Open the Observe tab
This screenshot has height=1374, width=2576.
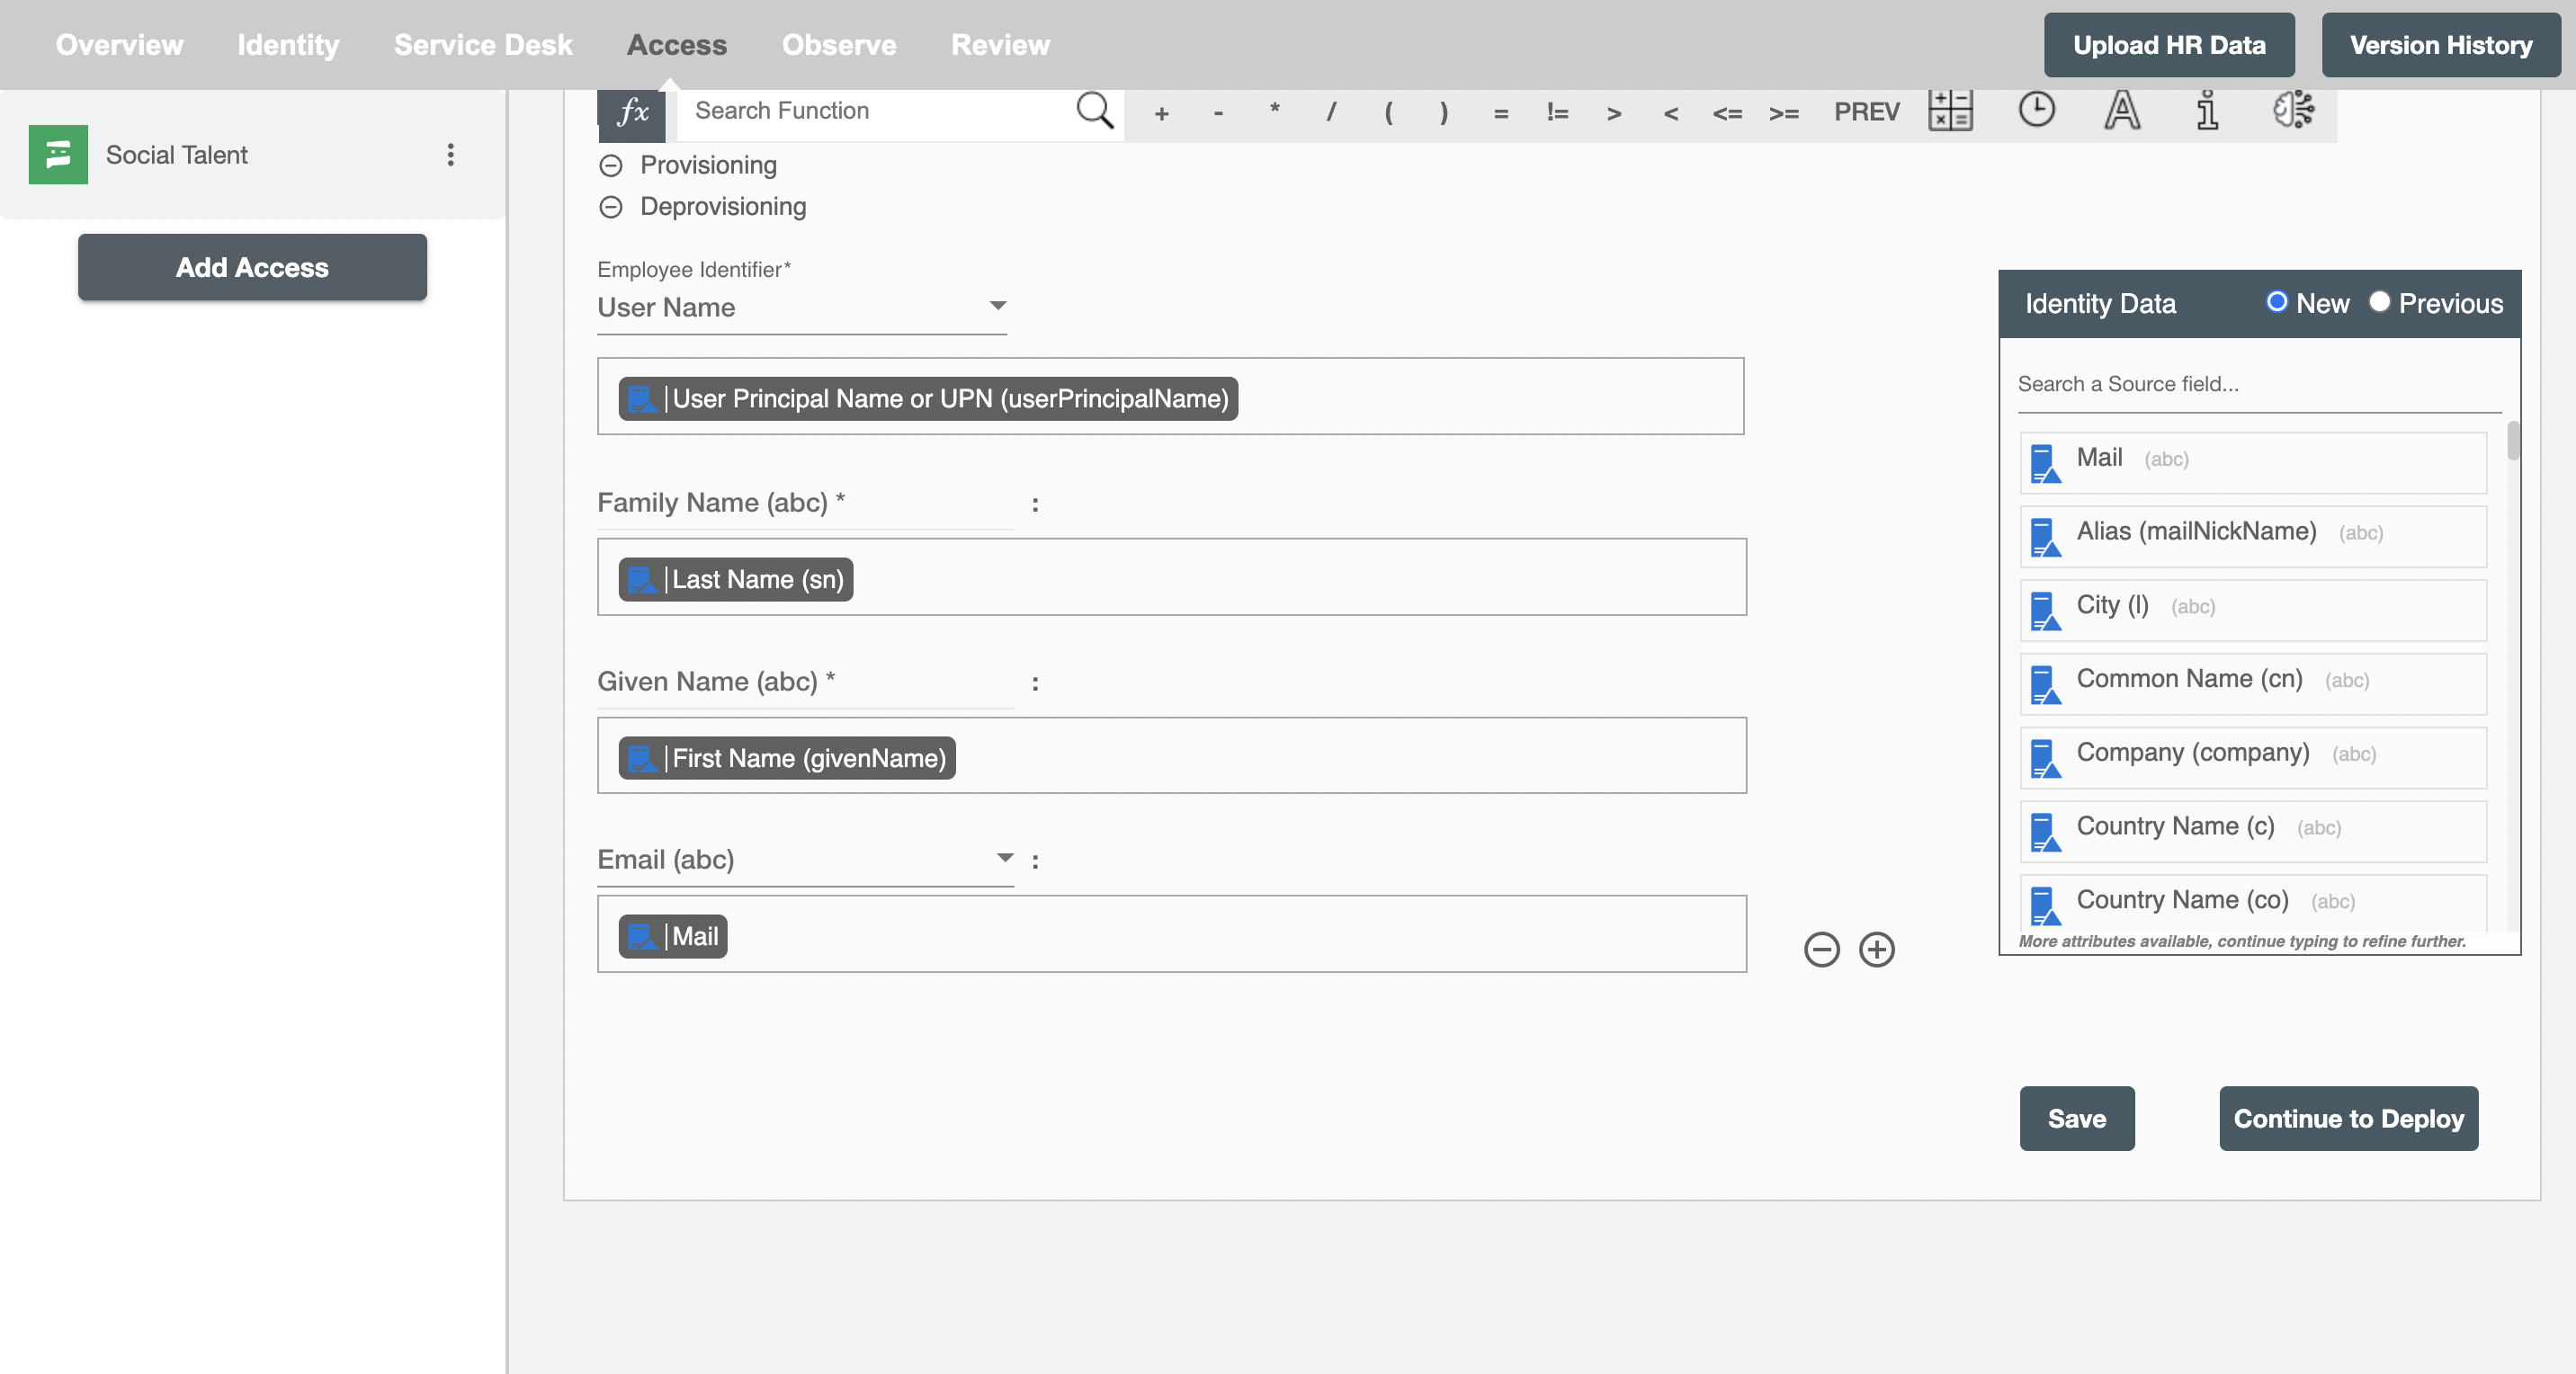(x=839, y=45)
